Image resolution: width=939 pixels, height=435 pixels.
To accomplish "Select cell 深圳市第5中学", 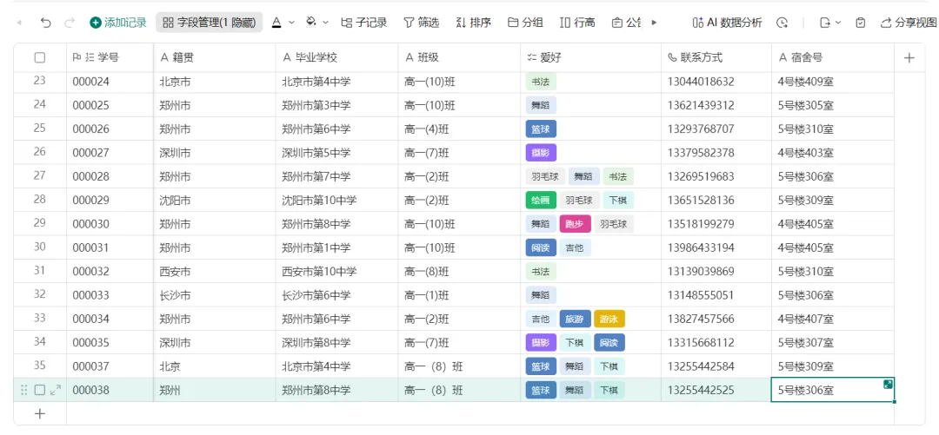I will pyautogui.click(x=336, y=153).
